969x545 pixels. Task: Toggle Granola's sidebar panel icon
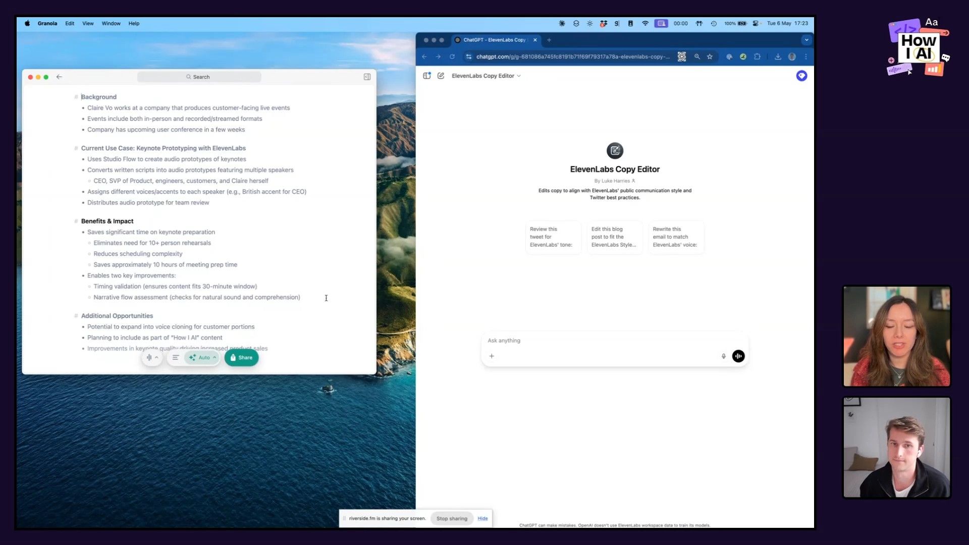[367, 77]
